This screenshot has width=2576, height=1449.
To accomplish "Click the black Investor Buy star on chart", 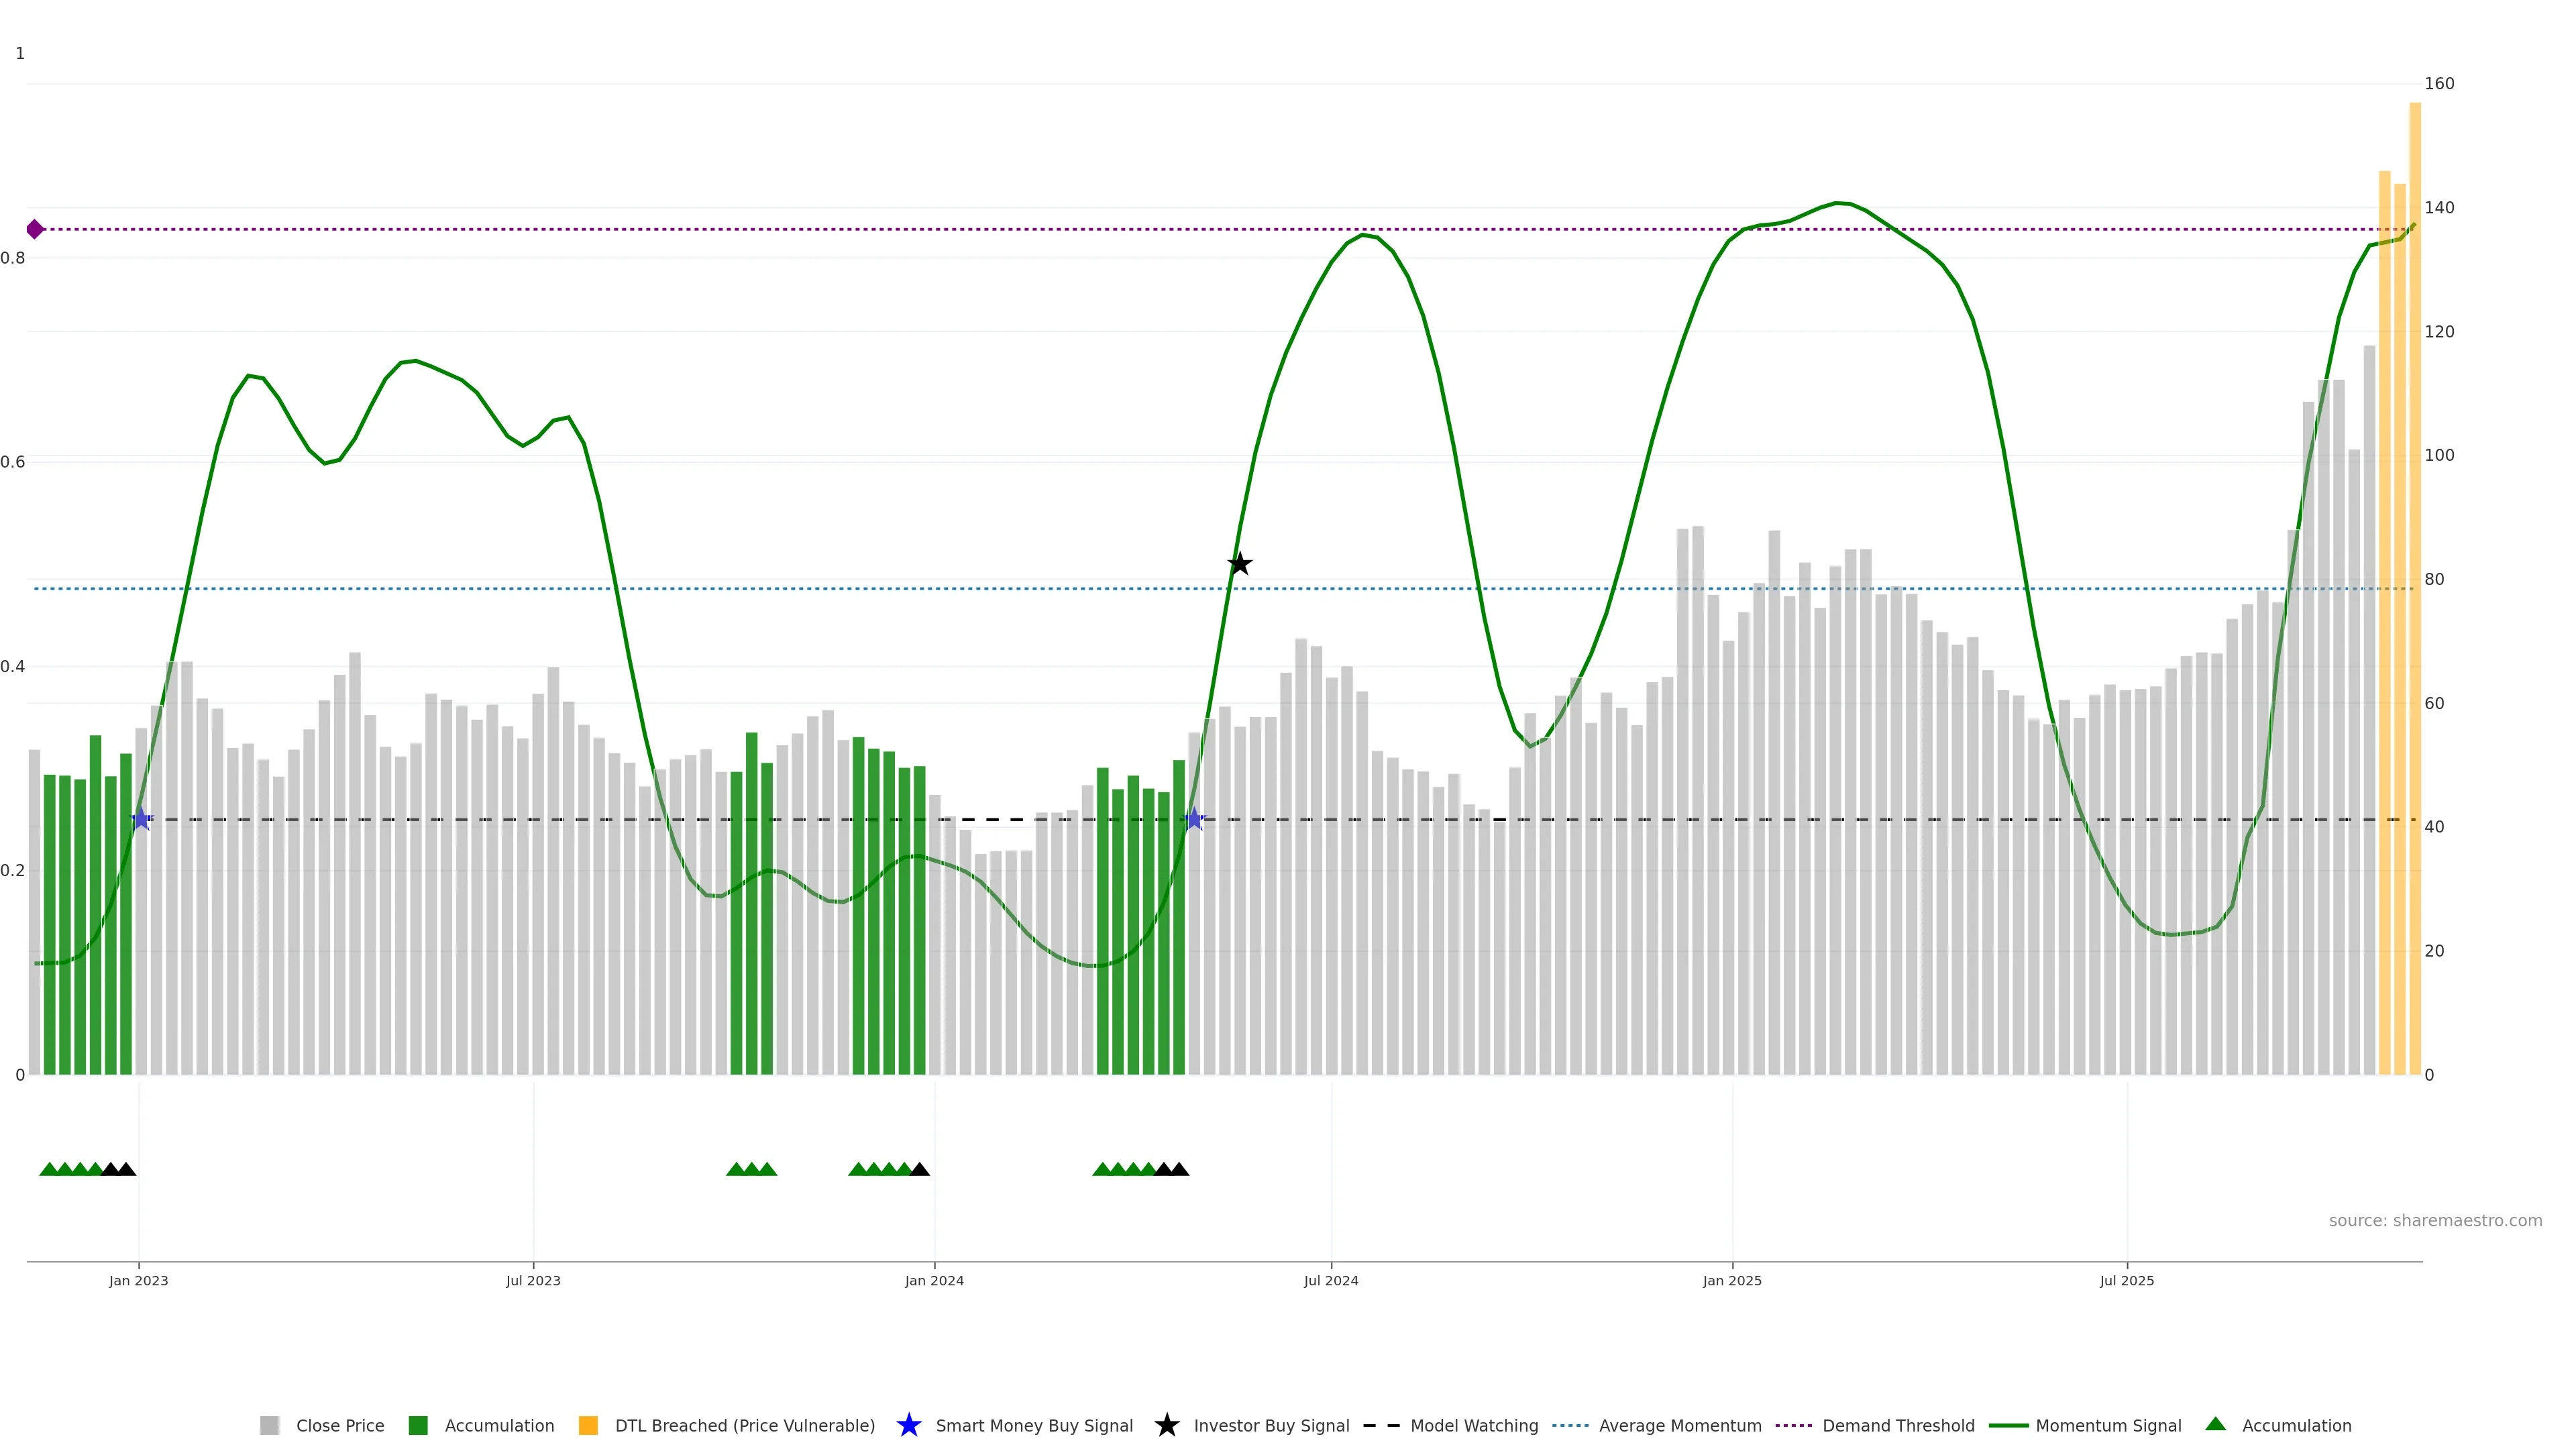I will [1239, 564].
